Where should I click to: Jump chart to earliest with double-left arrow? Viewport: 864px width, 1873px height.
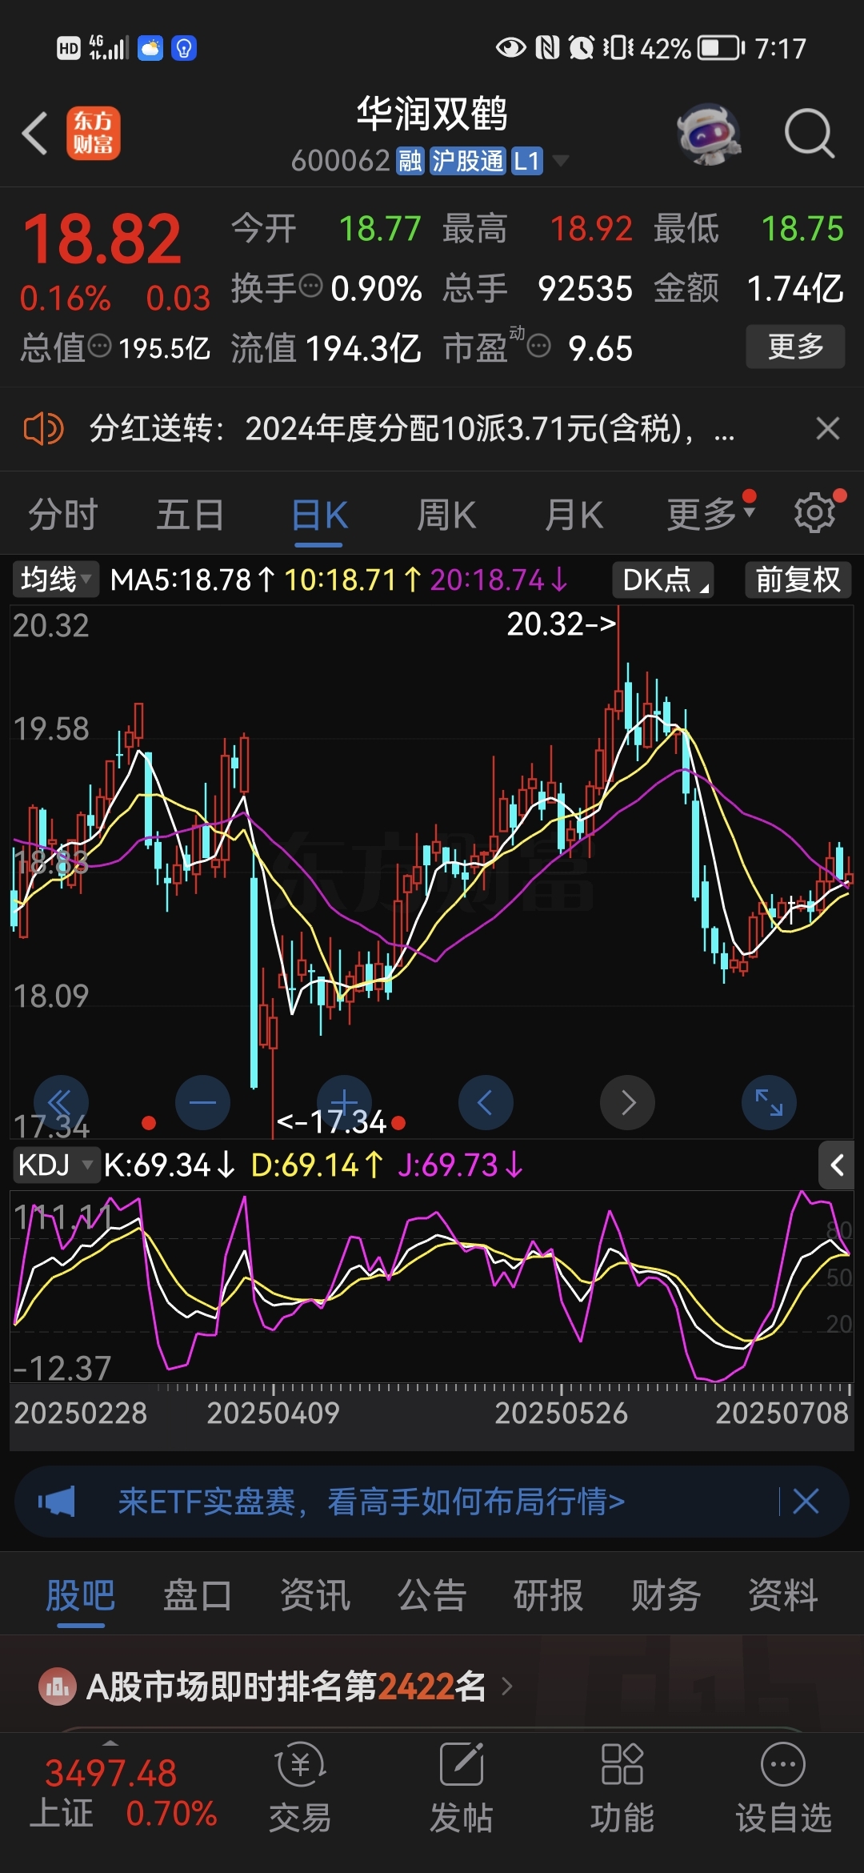coord(61,1102)
